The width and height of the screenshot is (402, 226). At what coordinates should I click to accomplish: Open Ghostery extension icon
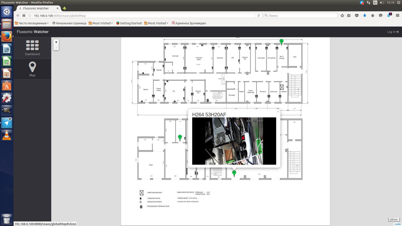(x=389, y=15)
